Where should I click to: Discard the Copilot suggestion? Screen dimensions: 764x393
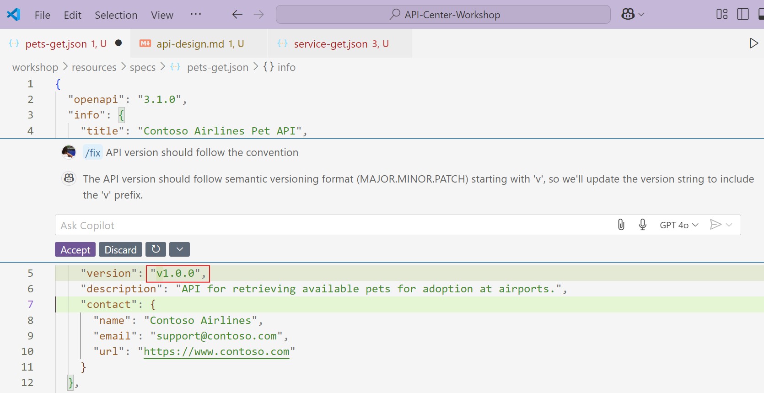[120, 250]
